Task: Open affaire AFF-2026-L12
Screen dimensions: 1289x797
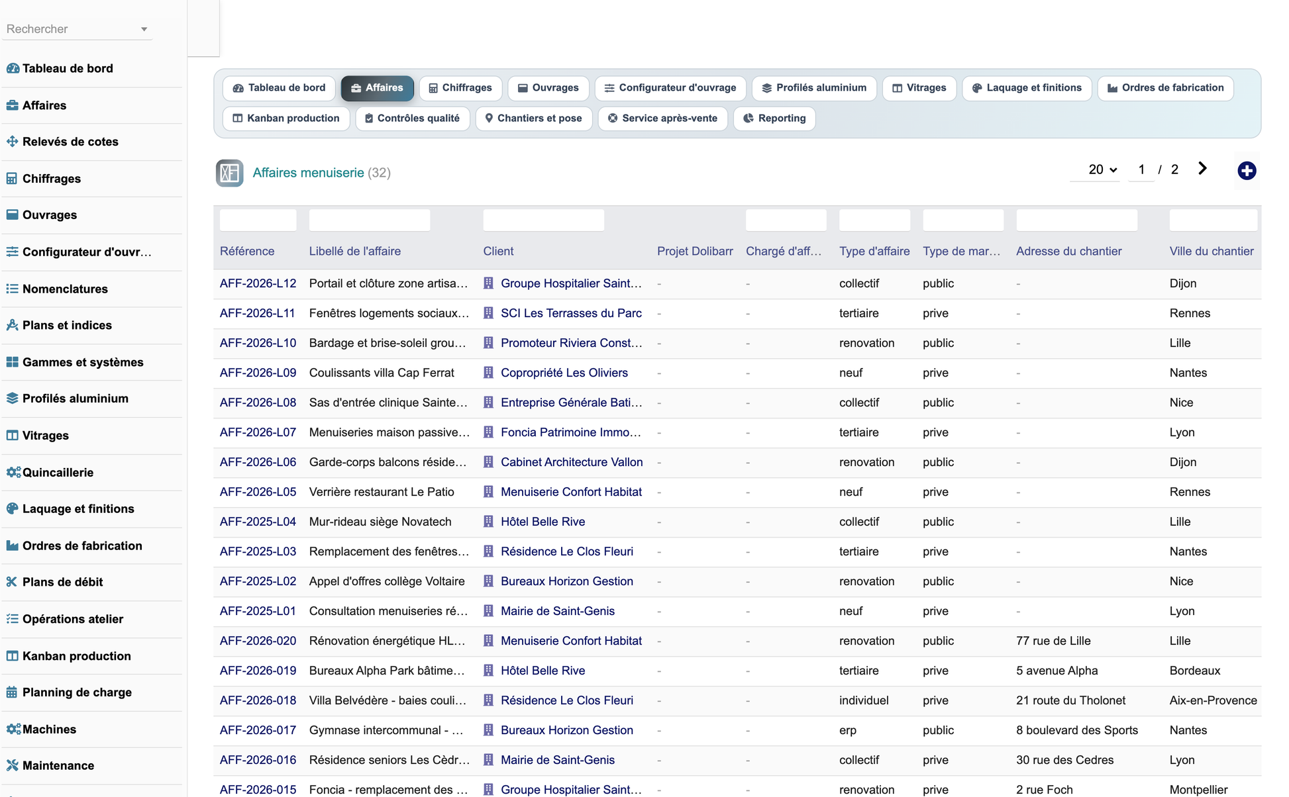Action: click(258, 283)
